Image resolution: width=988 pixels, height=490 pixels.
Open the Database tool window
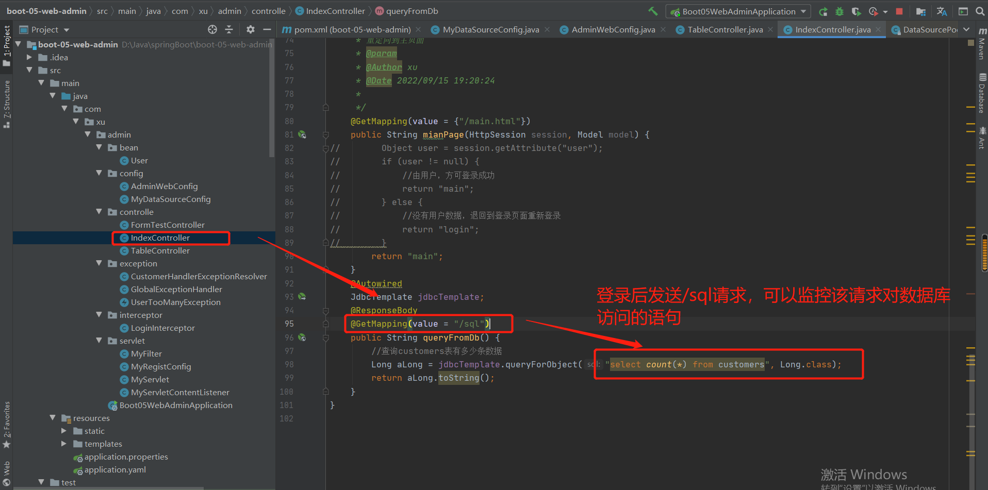(x=982, y=93)
